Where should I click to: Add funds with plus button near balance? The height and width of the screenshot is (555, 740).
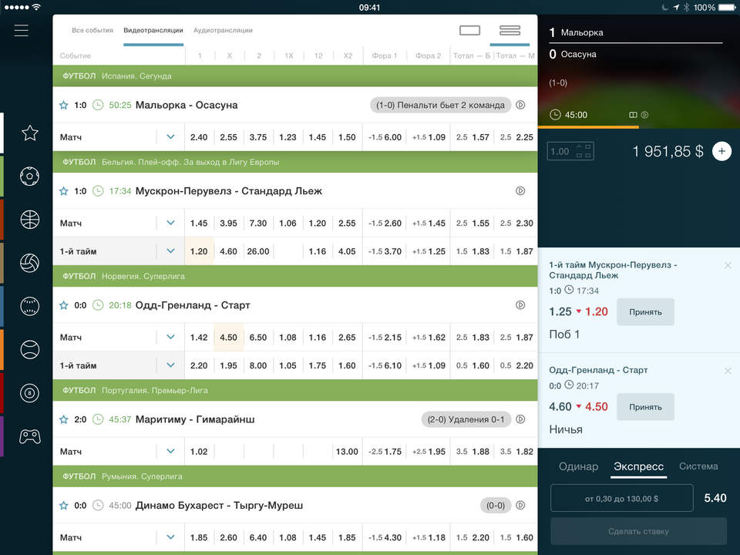[721, 151]
